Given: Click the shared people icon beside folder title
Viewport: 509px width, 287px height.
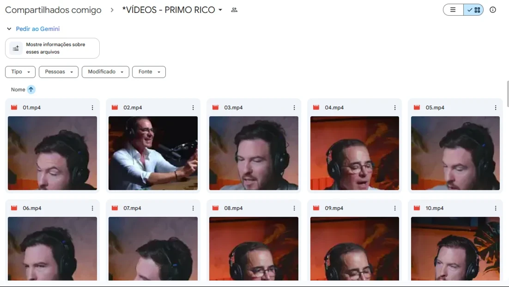Looking at the screenshot, I should [234, 10].
